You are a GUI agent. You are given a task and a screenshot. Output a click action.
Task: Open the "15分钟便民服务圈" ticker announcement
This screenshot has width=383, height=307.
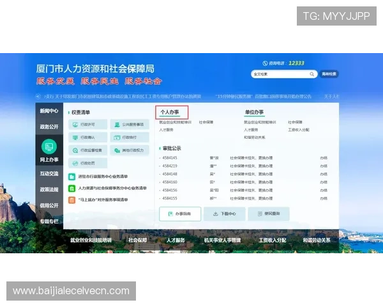tap(263, 97)
